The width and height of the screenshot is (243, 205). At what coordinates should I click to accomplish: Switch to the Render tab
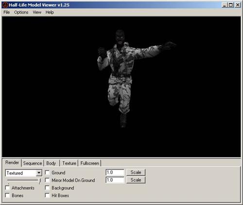pyautogui.click(x=12, y=162)
